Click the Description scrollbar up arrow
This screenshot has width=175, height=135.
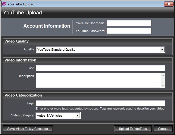tap(163, 76)
